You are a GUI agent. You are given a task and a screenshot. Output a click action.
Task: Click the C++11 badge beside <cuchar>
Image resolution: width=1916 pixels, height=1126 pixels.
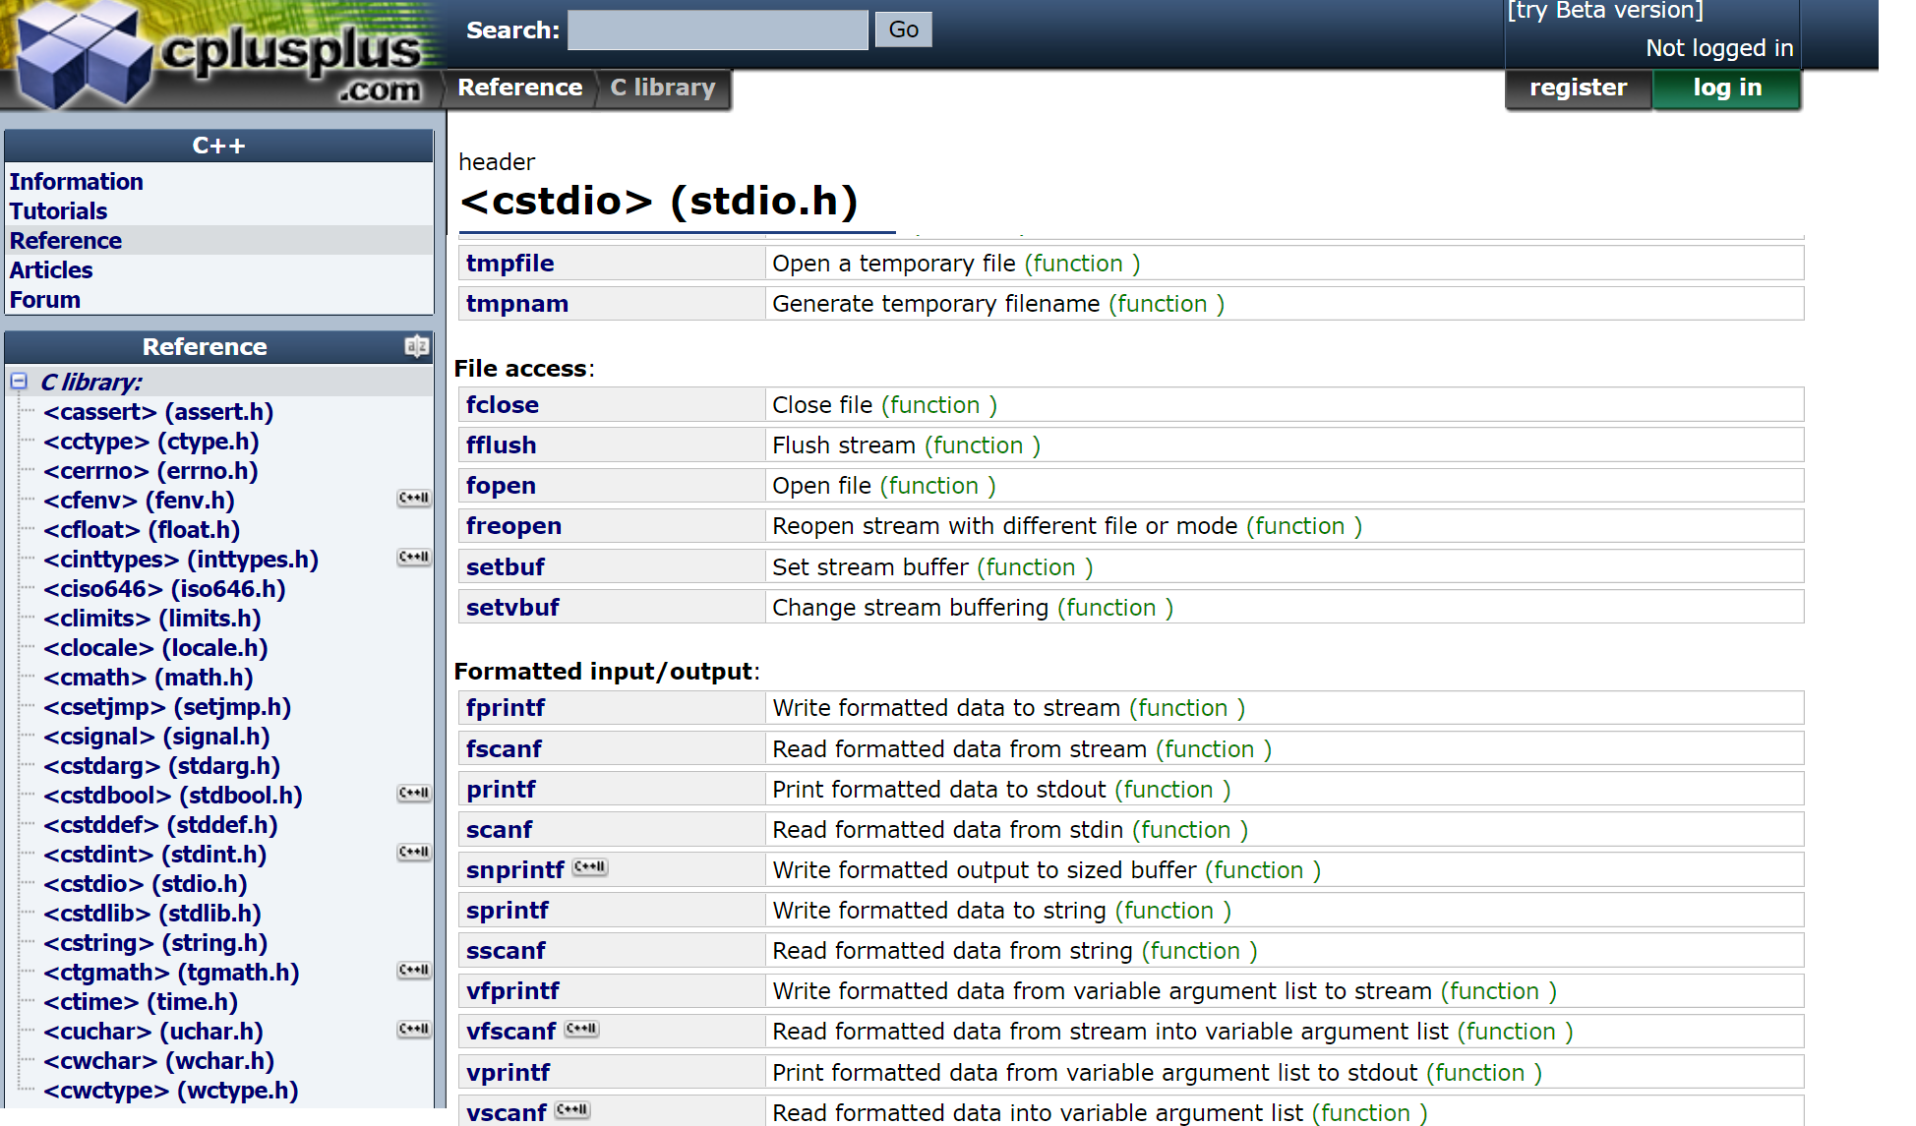414,1030
